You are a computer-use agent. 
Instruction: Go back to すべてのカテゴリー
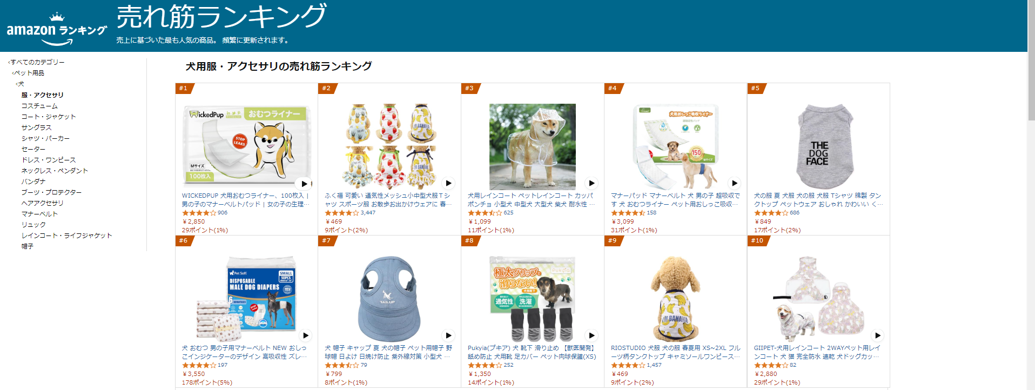37,62
